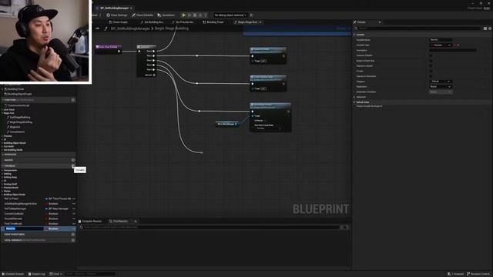Switch to the Set Preview Me… tab
493x277 pixels.
point(183,22)
